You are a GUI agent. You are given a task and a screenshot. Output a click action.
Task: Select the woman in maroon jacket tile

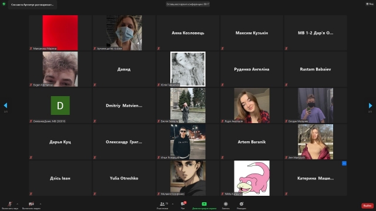(x=315, y=142)
